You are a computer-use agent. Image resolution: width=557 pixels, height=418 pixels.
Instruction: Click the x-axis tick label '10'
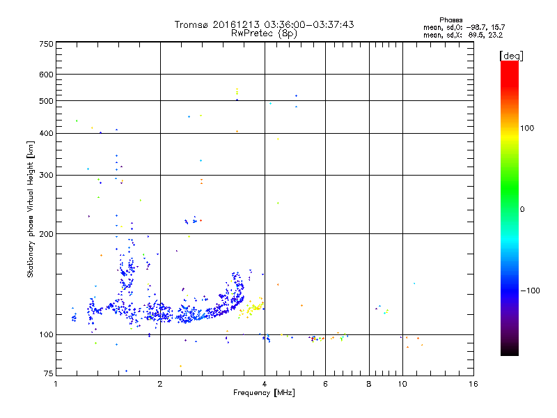pyautogui.click(x=402, y=384)
